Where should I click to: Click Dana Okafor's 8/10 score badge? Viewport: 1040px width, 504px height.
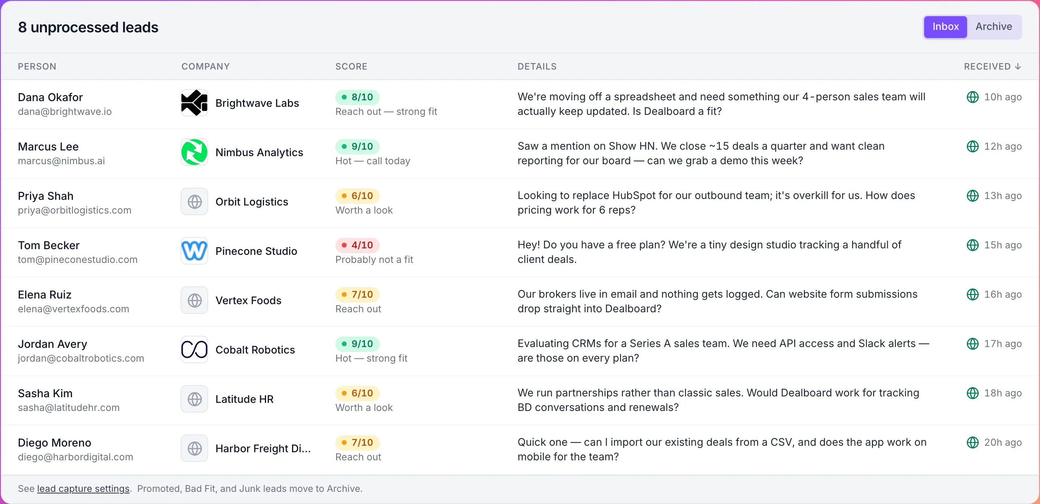357,97
